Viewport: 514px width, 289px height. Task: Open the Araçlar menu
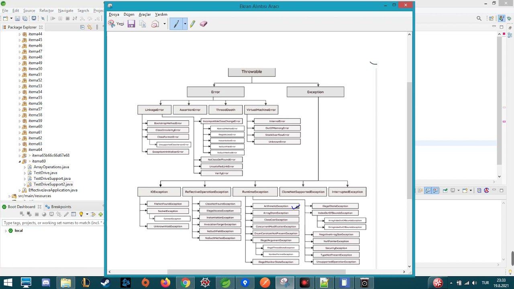[x=145, y=14]
